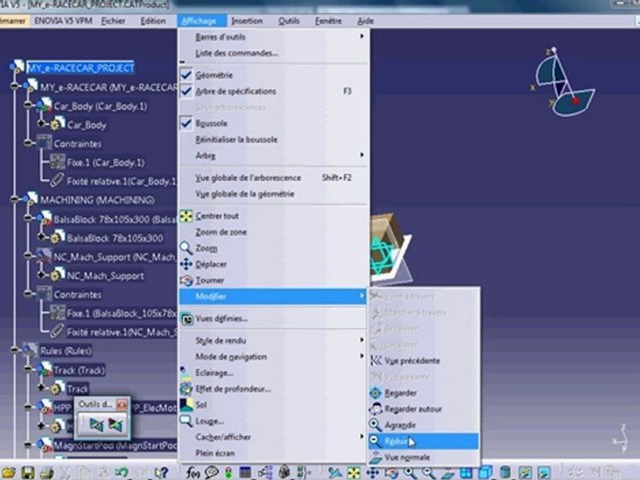Open the Fichier menu

pos(113,21)
